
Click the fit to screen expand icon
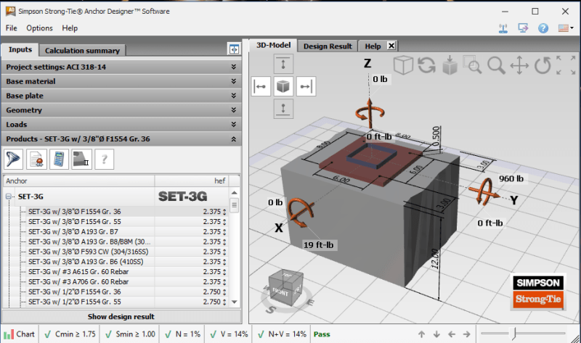click(566, 65)
